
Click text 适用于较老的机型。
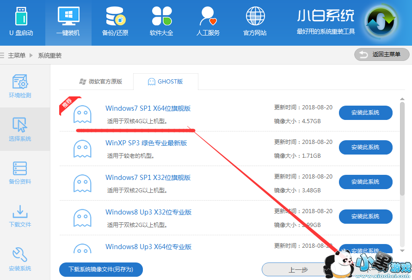pos(130,156)
